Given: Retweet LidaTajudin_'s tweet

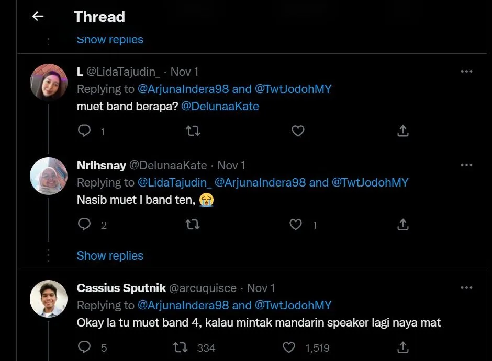Looking at the screenshot, I should point(193,131).
